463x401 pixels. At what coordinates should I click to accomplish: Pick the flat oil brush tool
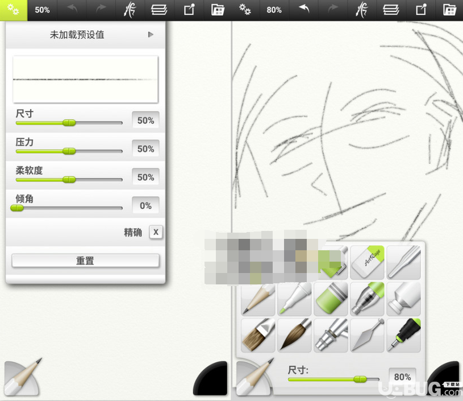(x=258, y=335)
